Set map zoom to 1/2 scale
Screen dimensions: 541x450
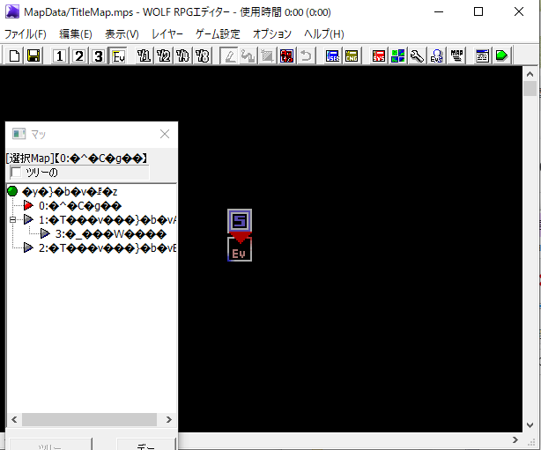click(164, 55)
